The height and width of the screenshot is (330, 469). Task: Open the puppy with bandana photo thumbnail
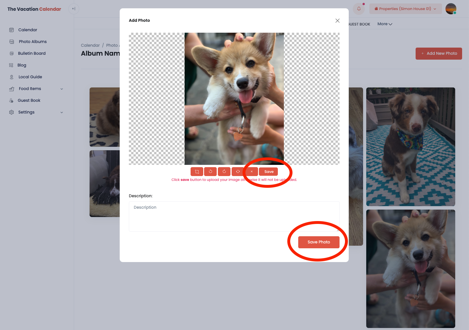(x=410, y=147)
